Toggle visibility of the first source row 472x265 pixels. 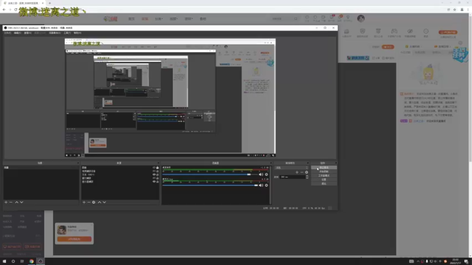(154, 168)
